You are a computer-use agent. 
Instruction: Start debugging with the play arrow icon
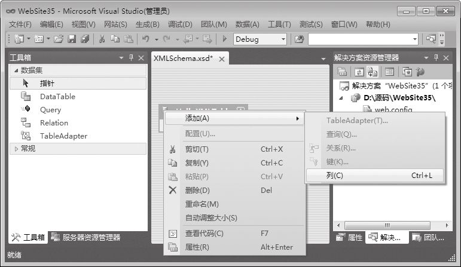coord(225,39)
